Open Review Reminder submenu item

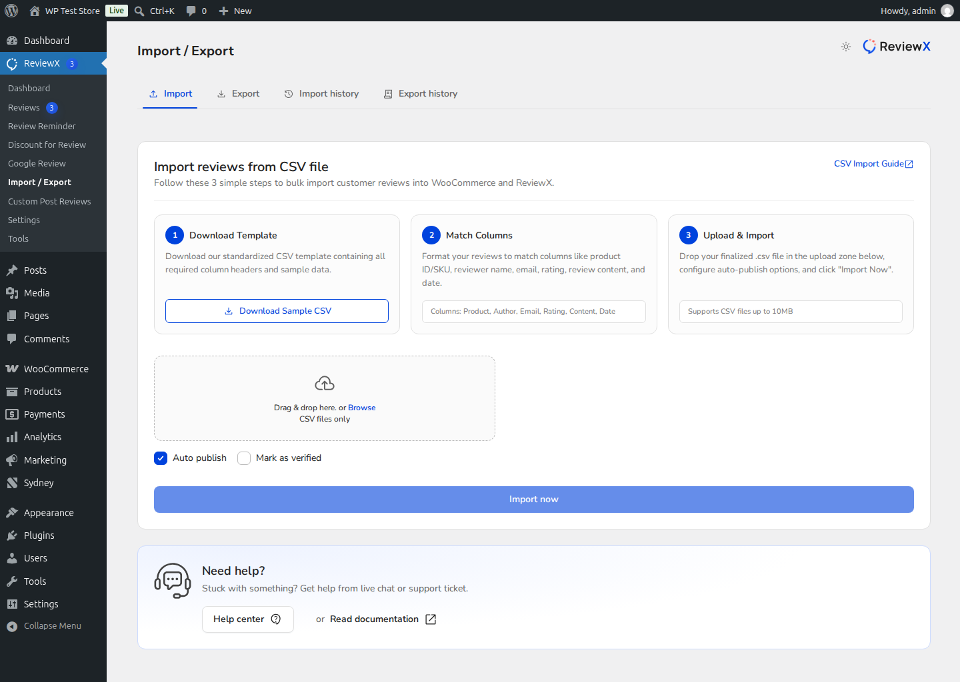click(x=41, y=126)
